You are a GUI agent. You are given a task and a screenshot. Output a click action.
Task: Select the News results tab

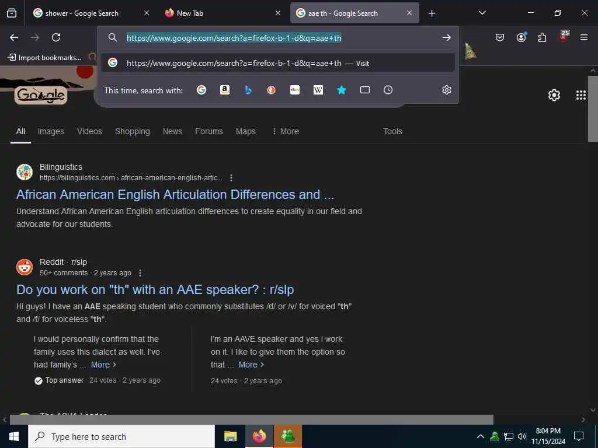(172, 131)
